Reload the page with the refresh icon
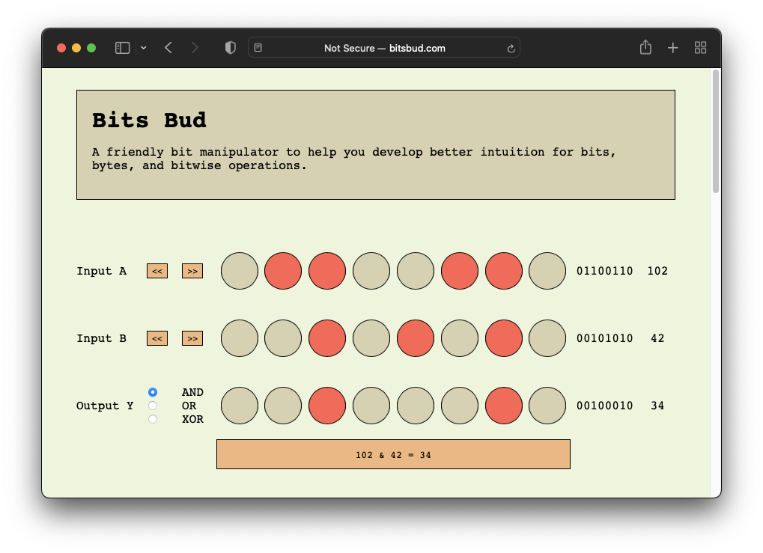 (x=511, y=48)
